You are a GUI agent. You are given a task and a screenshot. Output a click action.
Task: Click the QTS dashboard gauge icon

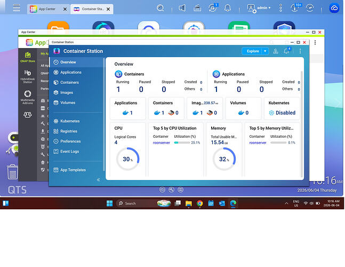[x=310, y=8]
